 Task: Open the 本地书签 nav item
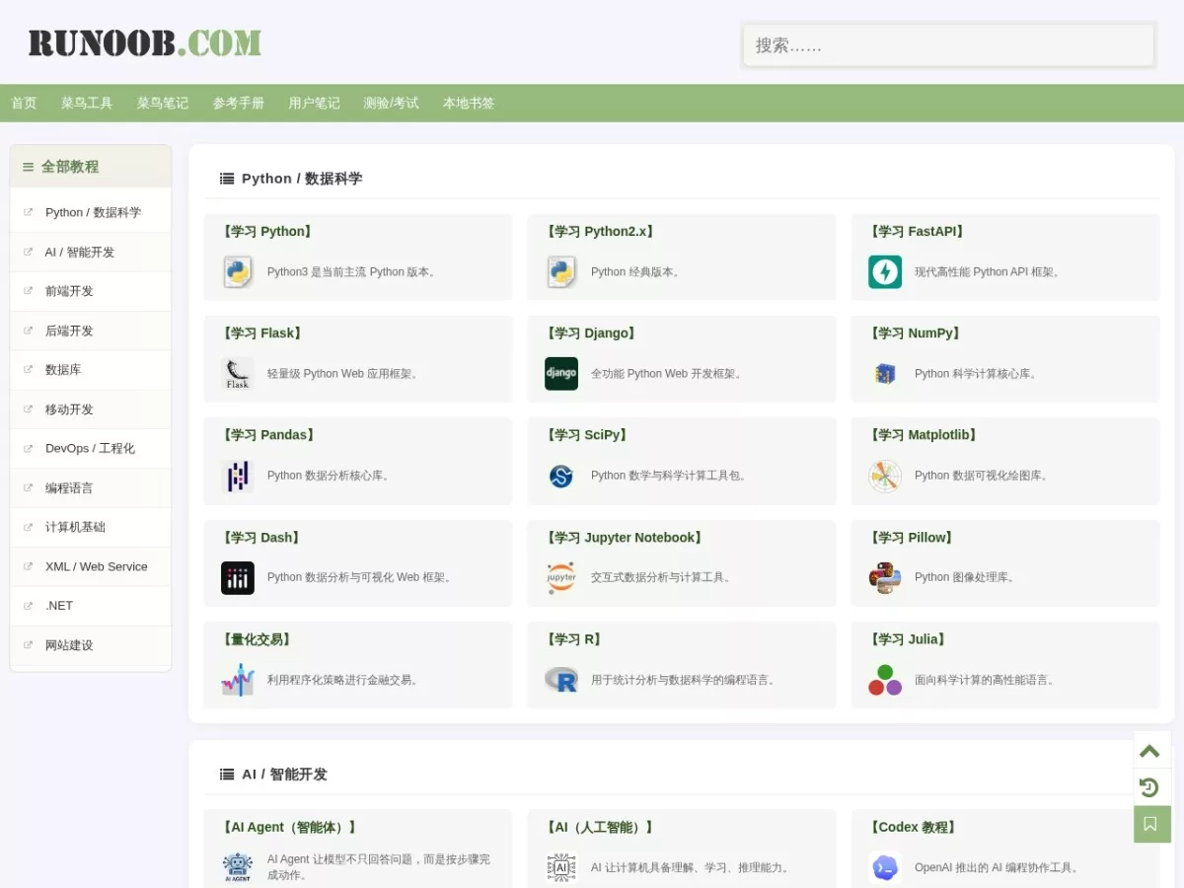click(x=469, y=103)
